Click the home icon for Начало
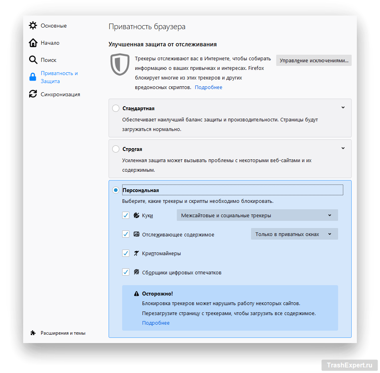Viewport: 380px width, 373px height. tap(33, 43)
